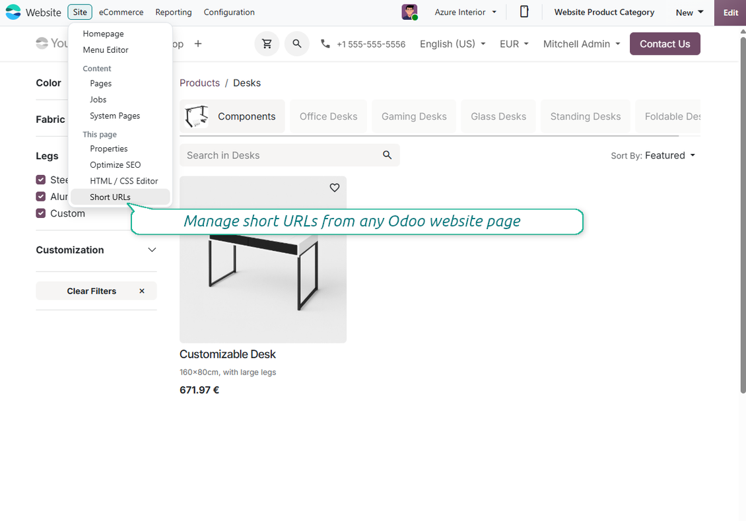Click the X icon on Clear Filters
746x521 pixels.
click(x=142, y=291)
